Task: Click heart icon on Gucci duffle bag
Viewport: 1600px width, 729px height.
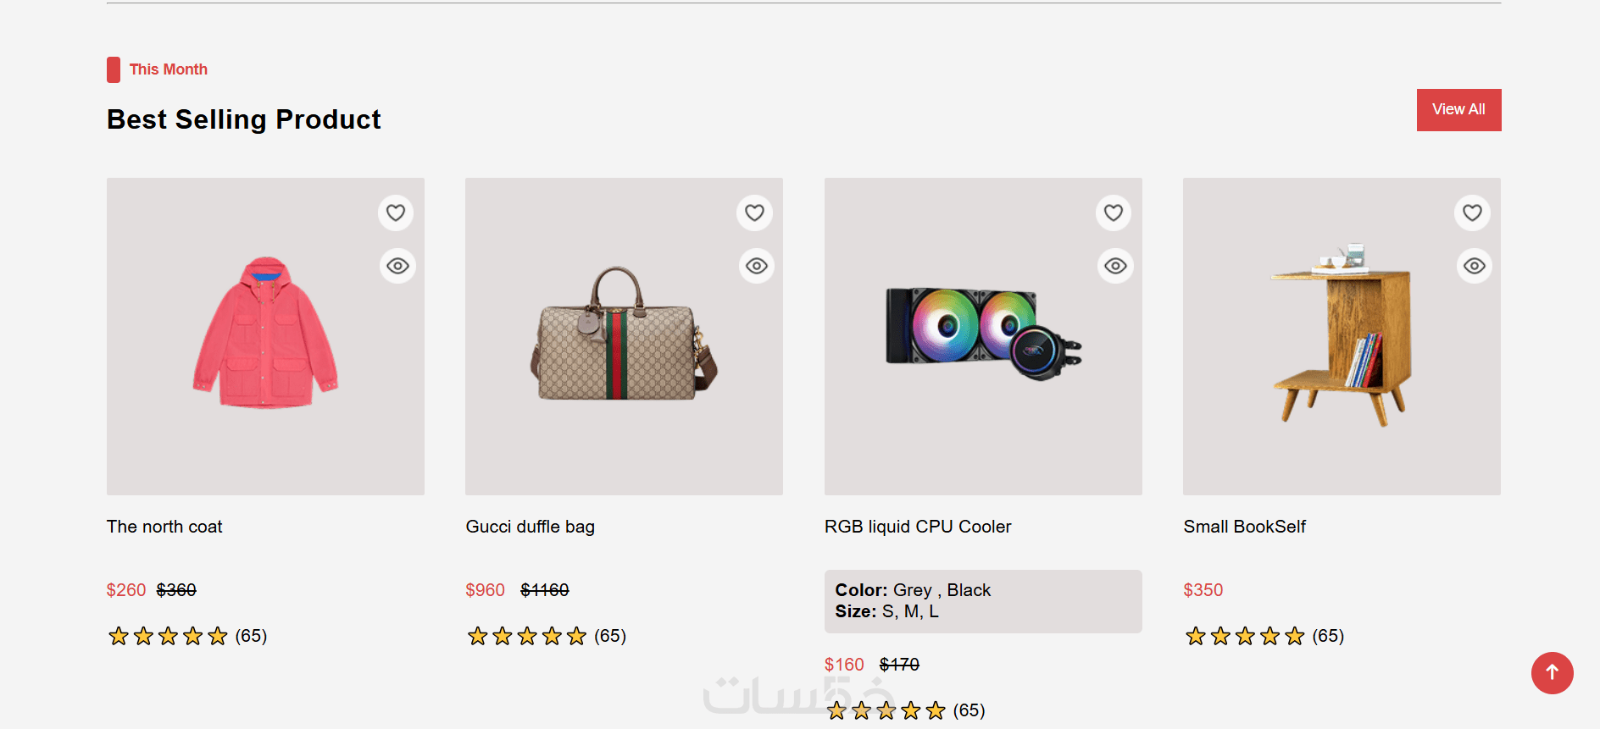Action: click(754, 213)
